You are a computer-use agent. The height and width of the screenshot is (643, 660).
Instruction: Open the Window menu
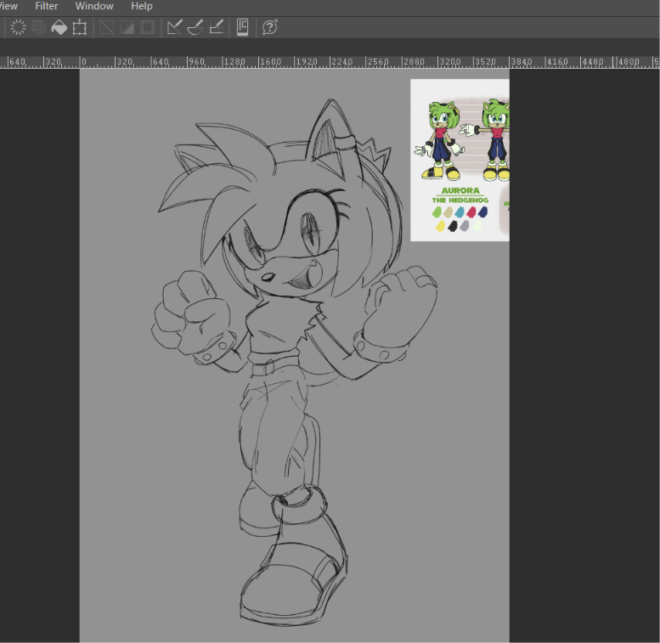(x=94, y=6)
